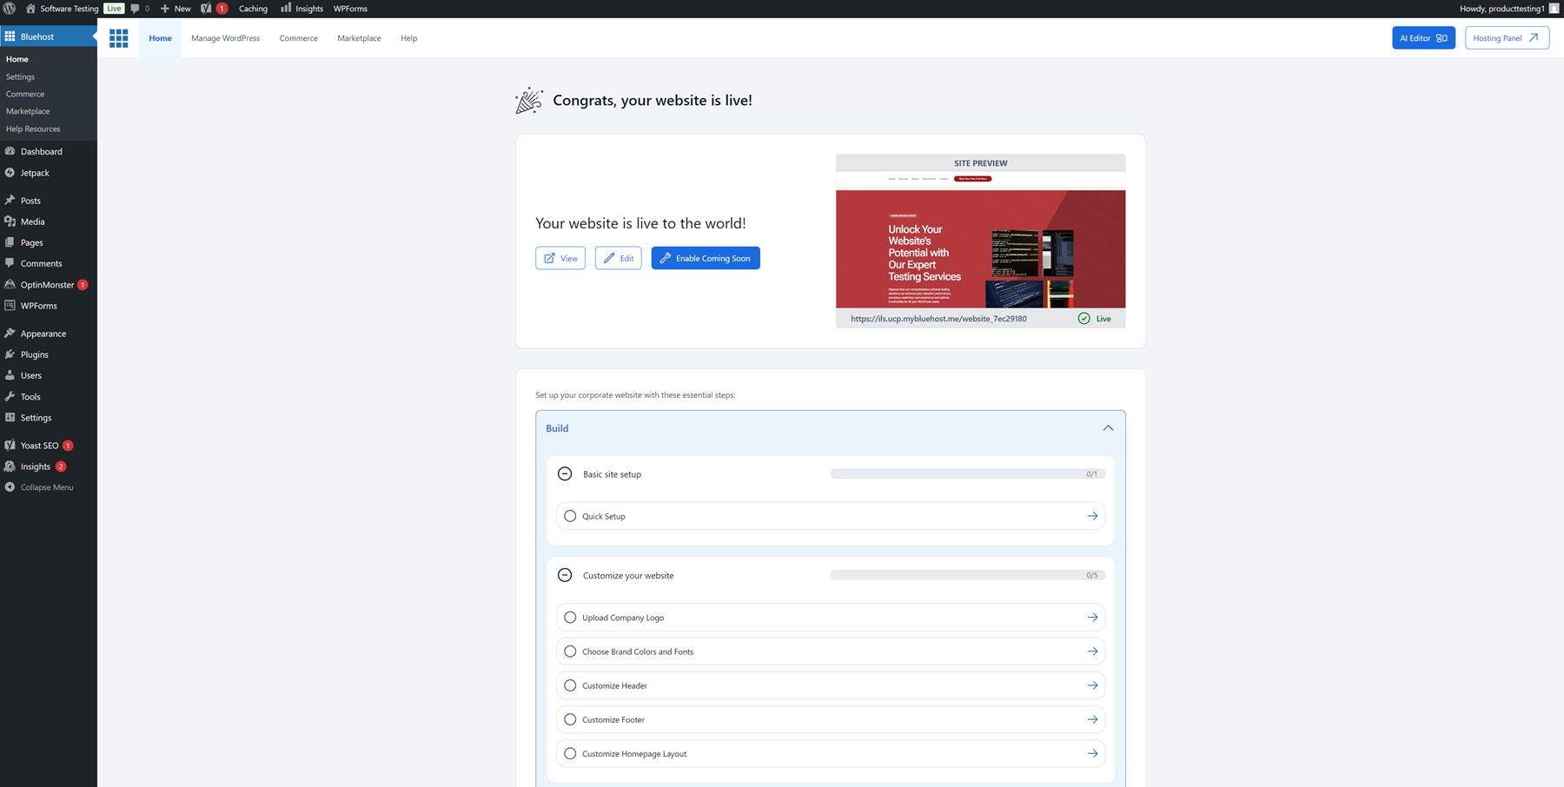The width and height of the screenshot is (1564, 787).
Task: Click the Collapse Menu arrow icon
Action: (10, 486)
